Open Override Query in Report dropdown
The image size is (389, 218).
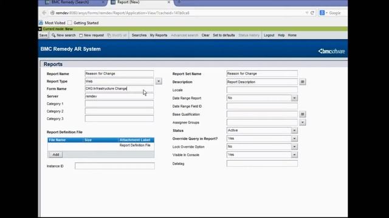click(x=294, y=139)
